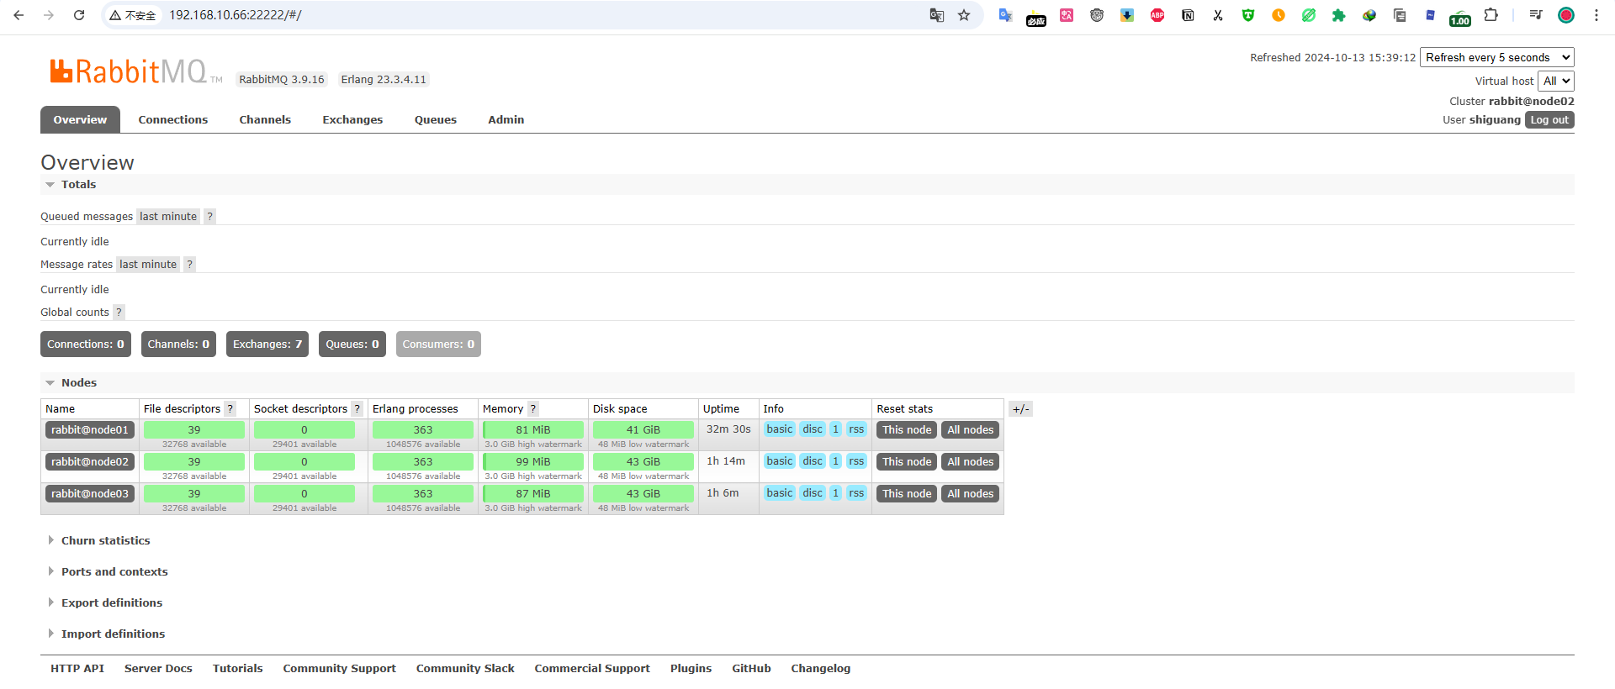This screenshot has height=689, width=1615.
Task: Open the Server Docs footer link
Action: point(158,669)
